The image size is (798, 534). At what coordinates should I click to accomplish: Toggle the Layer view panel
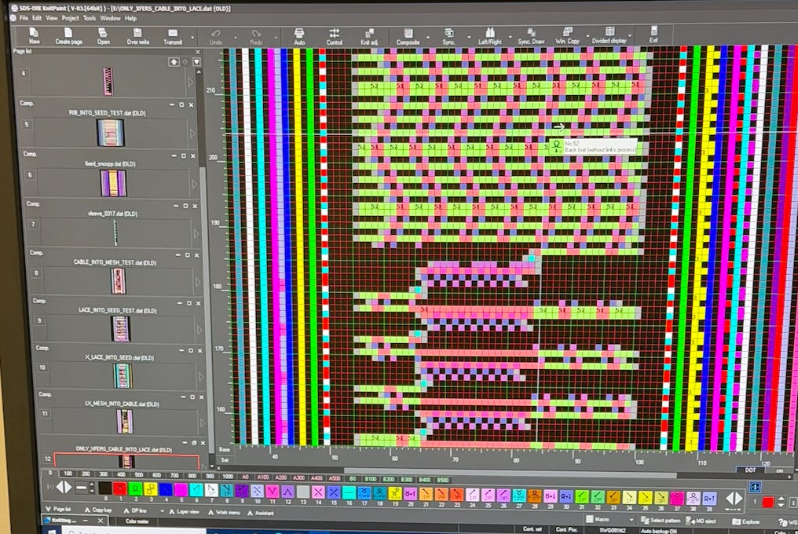point(185,511)
